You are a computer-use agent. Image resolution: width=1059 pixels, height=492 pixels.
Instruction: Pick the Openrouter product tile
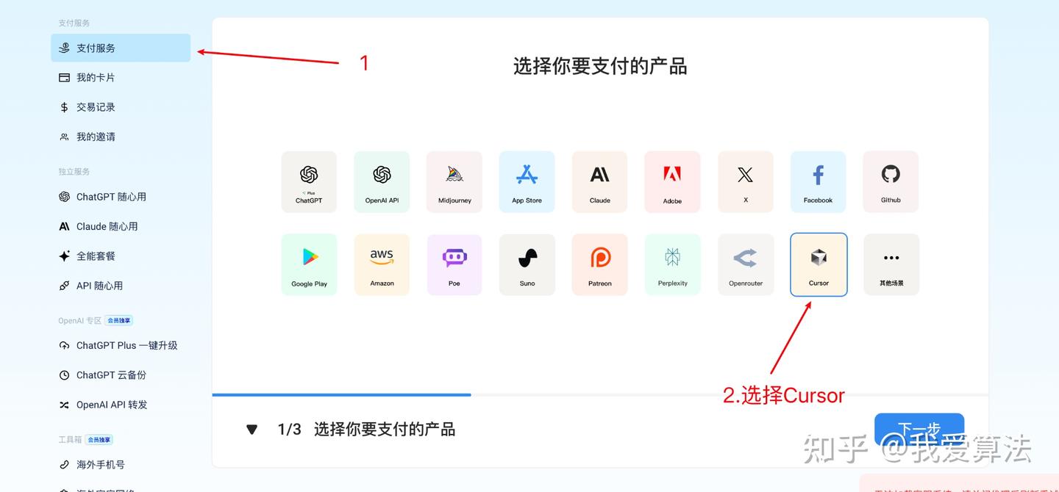click(x=746, y=264)
